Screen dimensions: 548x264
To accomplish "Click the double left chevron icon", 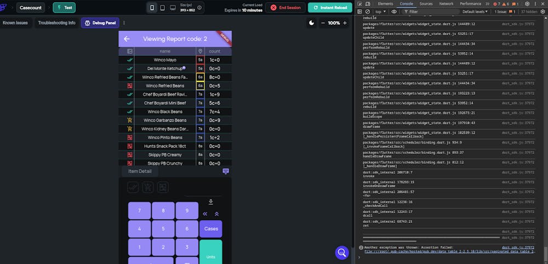I will (205, 214).
